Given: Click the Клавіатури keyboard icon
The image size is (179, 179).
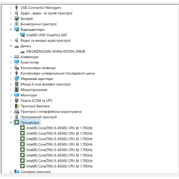Looking at the screenshot, I should point(16,57).
